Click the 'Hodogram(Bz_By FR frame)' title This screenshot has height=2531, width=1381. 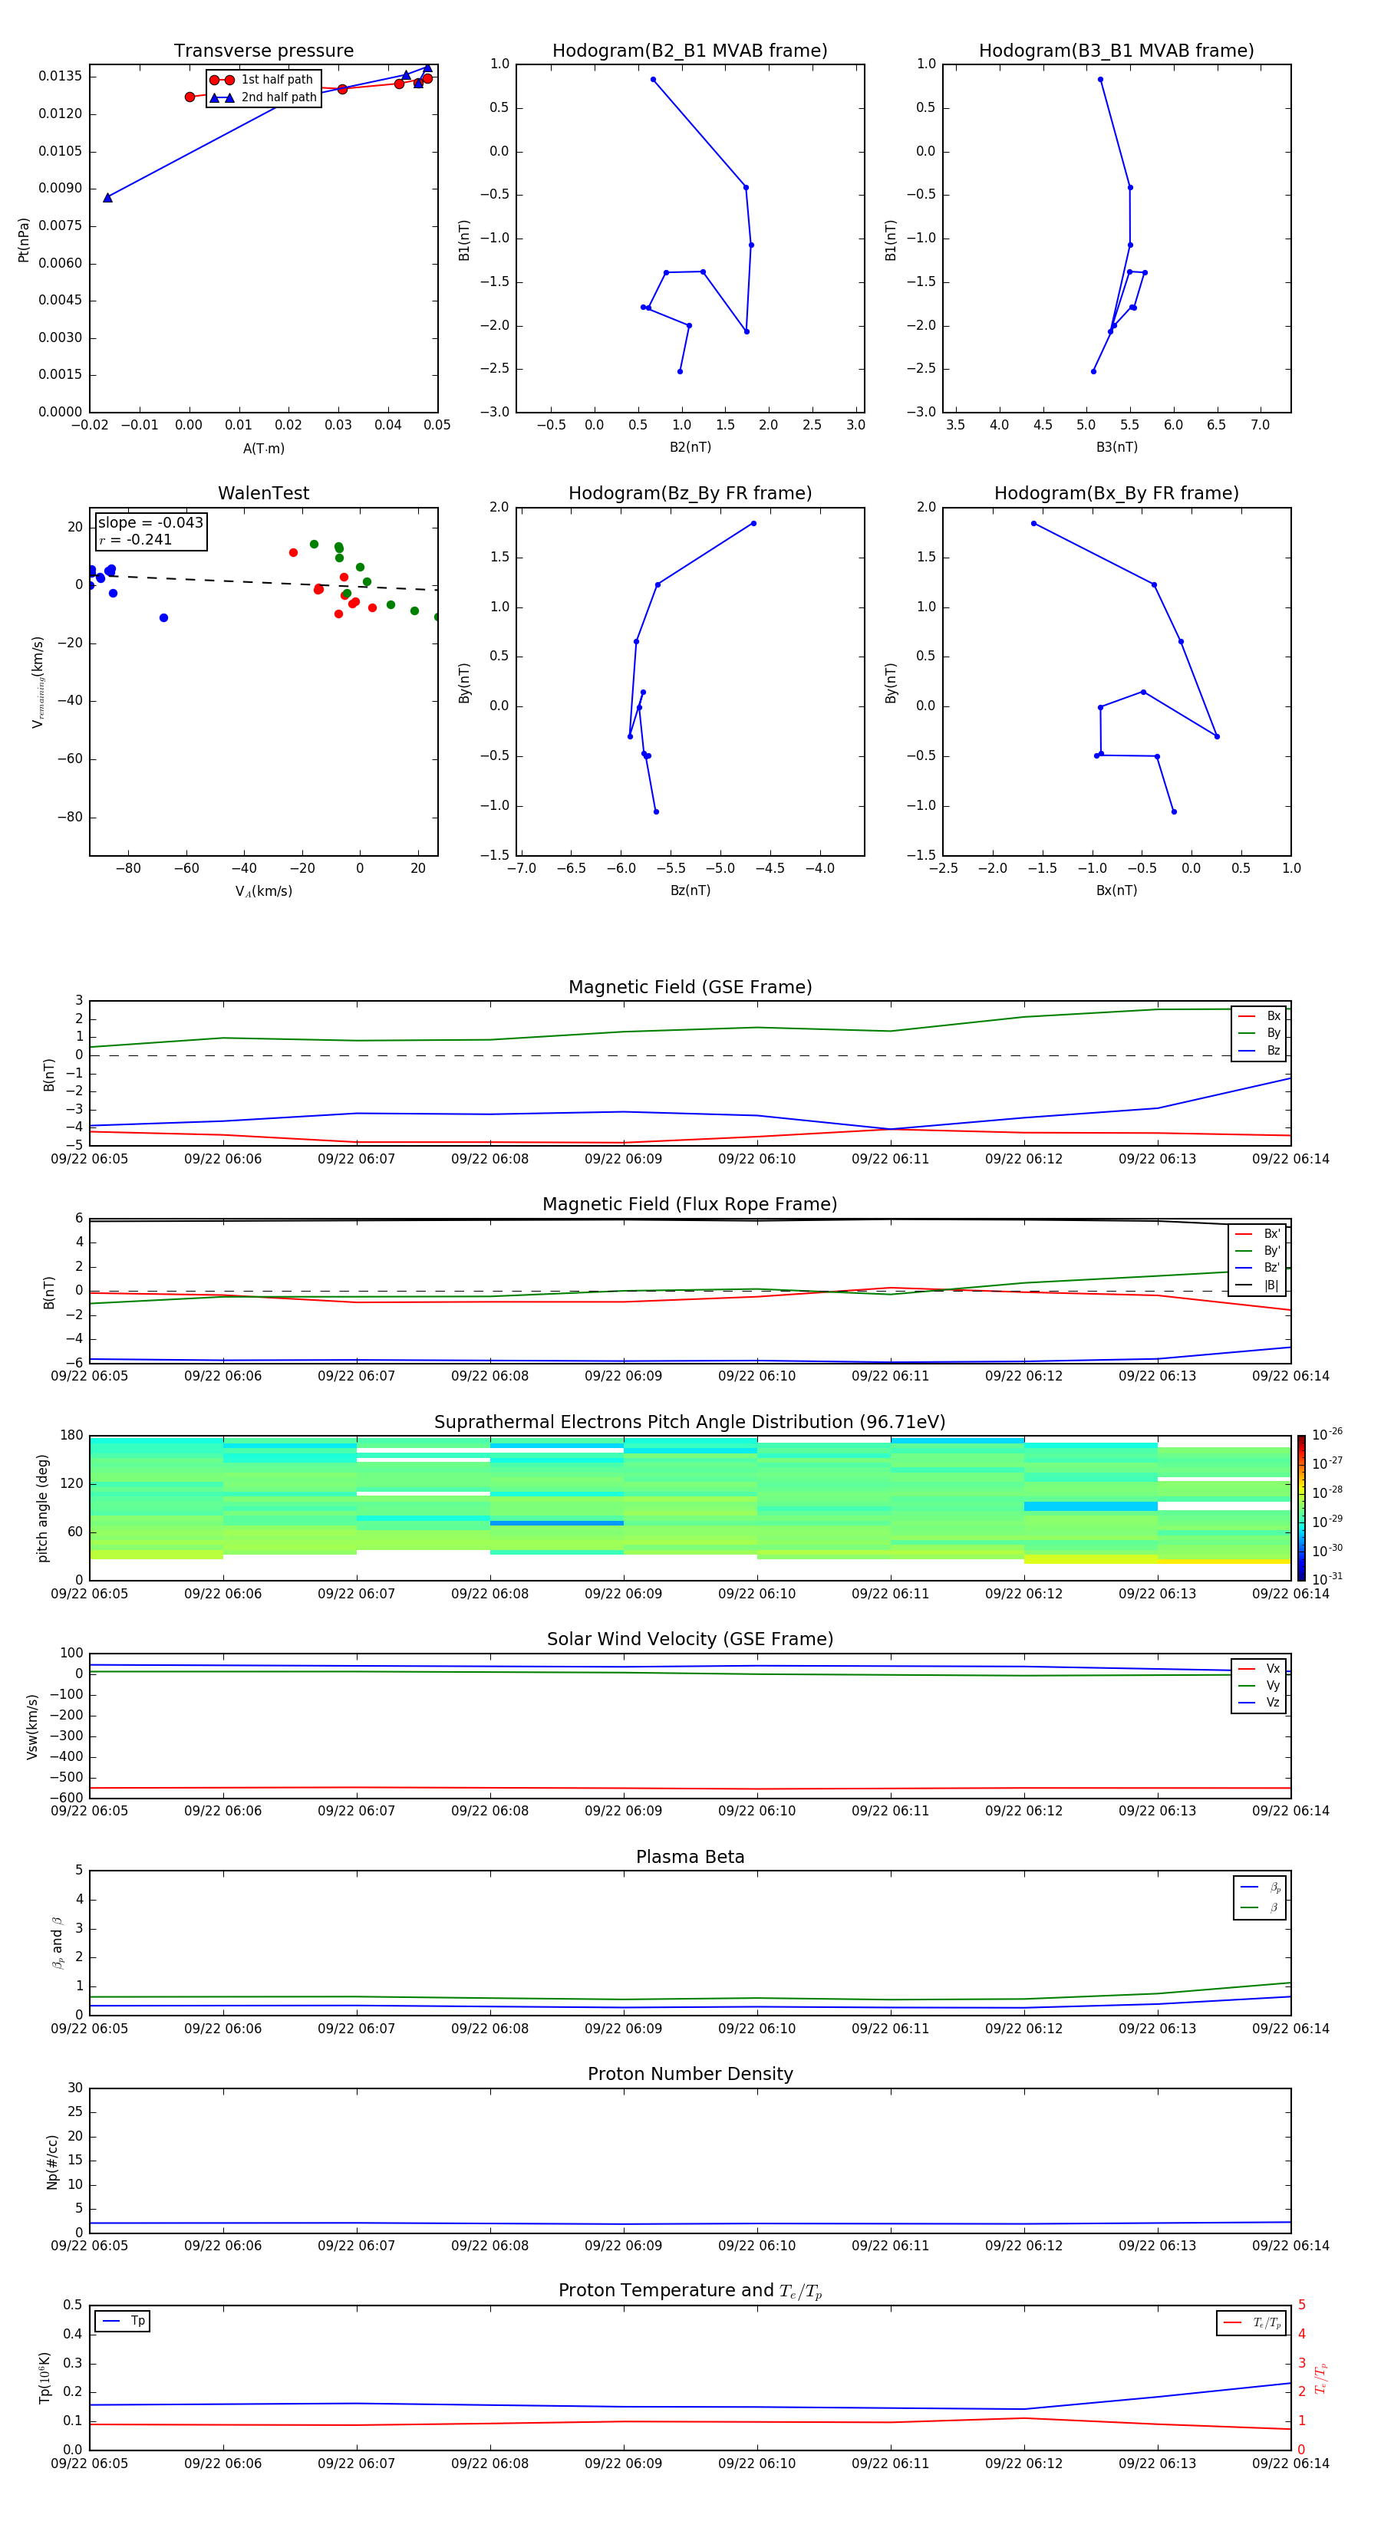pos(690,493)
